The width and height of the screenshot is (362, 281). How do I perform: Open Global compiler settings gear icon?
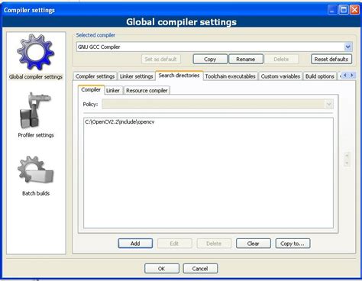click(x=36, y=52)
